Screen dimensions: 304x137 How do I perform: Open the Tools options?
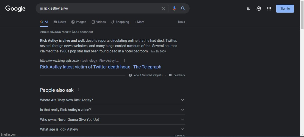click(181, 22)
